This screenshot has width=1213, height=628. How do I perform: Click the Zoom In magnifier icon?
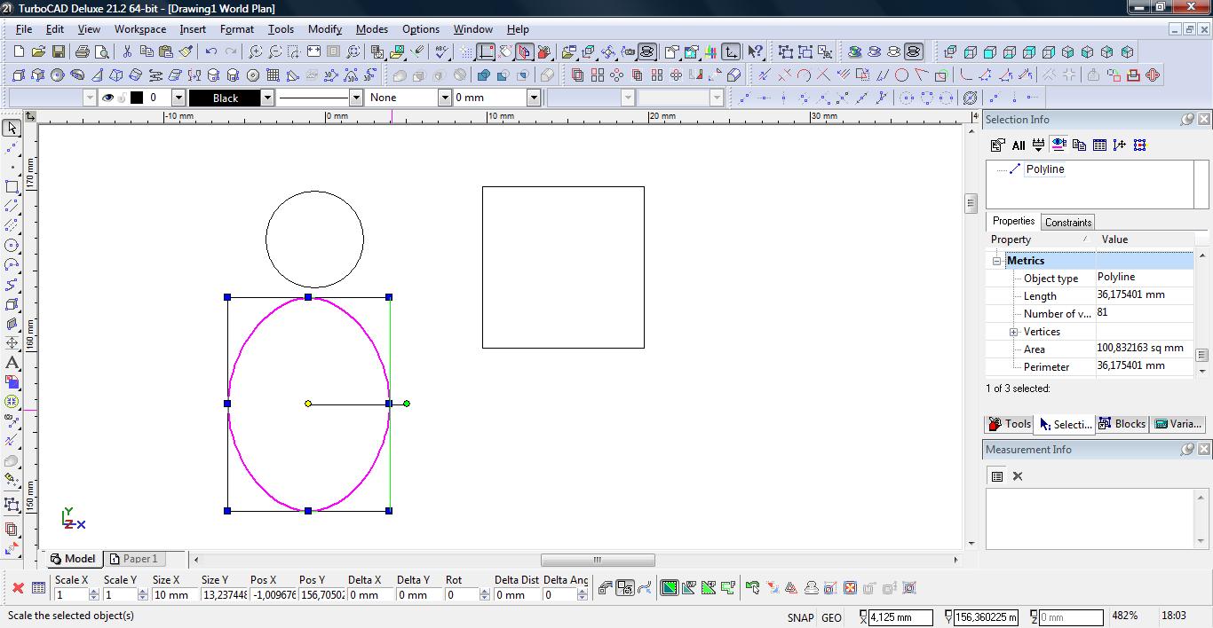(255, 52)
